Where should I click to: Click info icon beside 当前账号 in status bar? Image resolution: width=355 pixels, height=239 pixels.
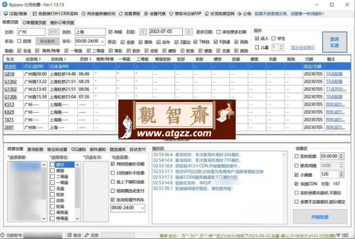[2, 235]
